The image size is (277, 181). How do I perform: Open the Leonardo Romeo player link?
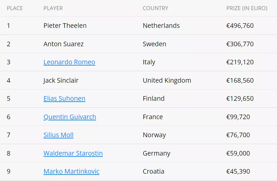point(69,62)
